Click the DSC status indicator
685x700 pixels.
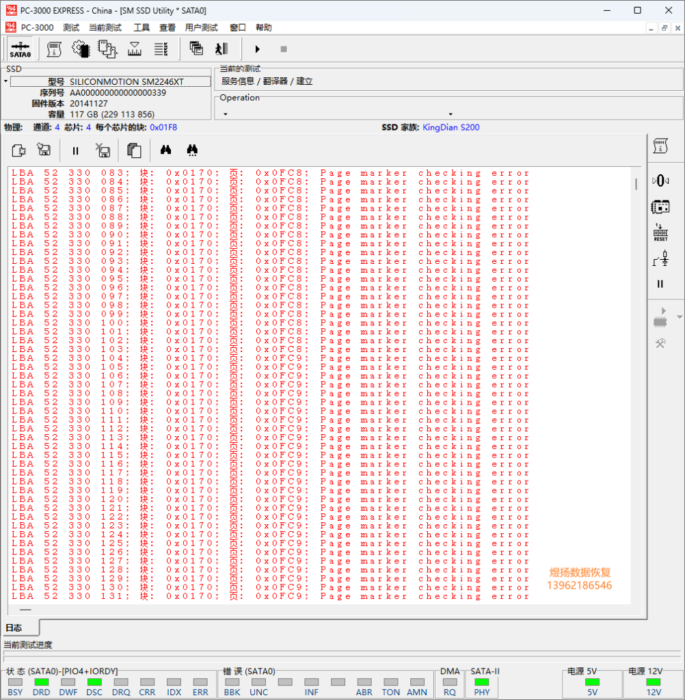(x=94, y=682)
